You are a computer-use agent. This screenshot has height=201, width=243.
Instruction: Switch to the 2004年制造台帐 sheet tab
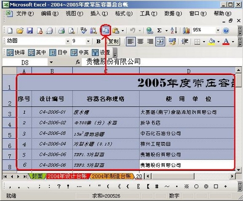tap(112, 176)
